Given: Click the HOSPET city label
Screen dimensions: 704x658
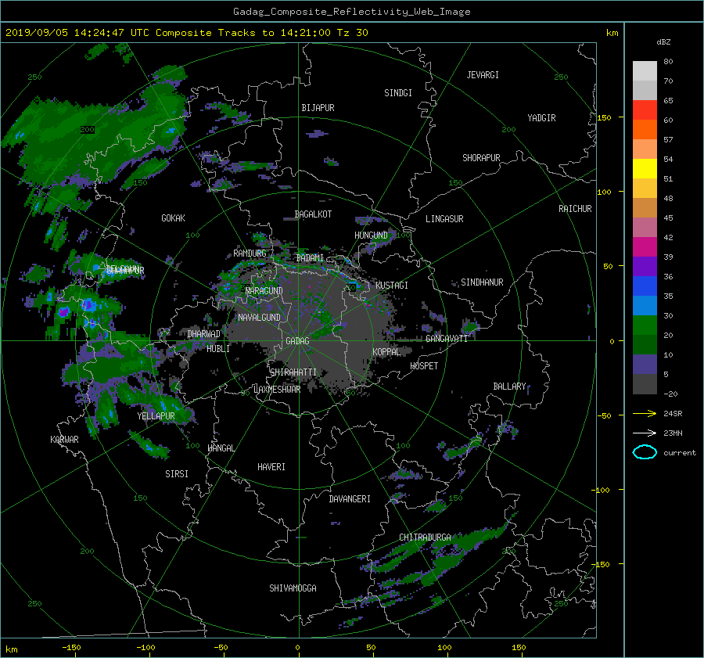Looking at the screenshot, I should pyautogui.click(x=424, y=366).
